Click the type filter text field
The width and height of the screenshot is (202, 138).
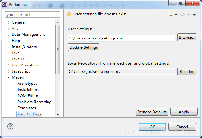click(32, 14)
